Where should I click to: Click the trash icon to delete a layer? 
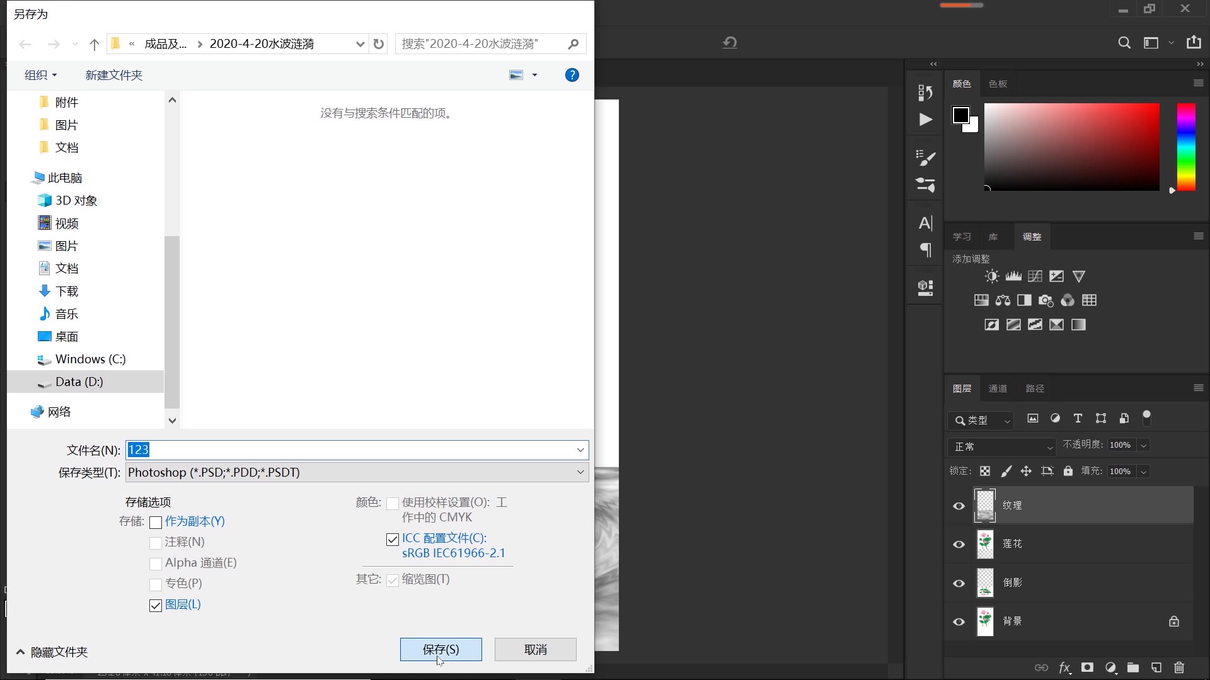1178,667
